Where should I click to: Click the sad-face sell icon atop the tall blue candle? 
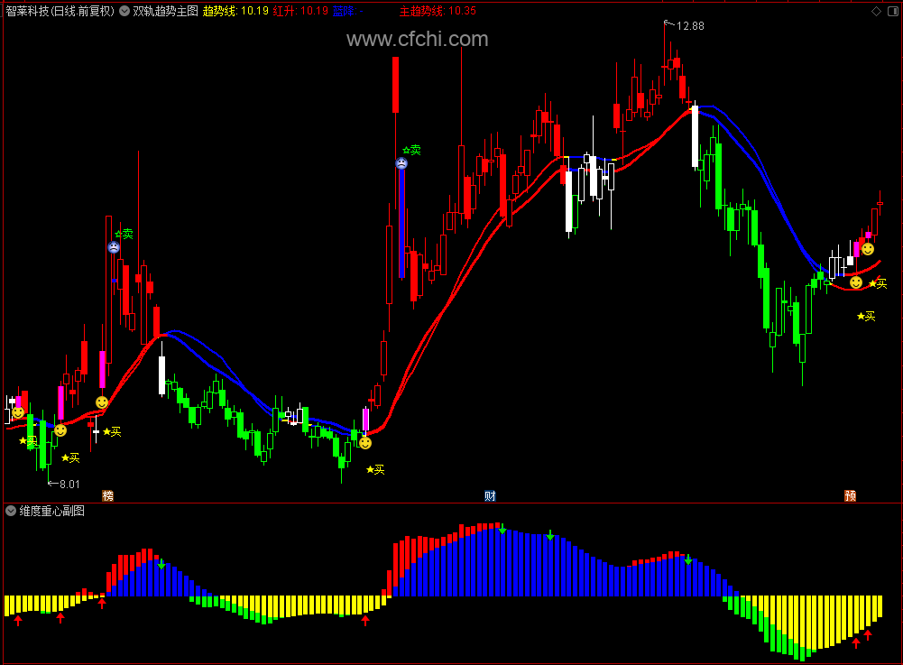click(x=401, y=163)
